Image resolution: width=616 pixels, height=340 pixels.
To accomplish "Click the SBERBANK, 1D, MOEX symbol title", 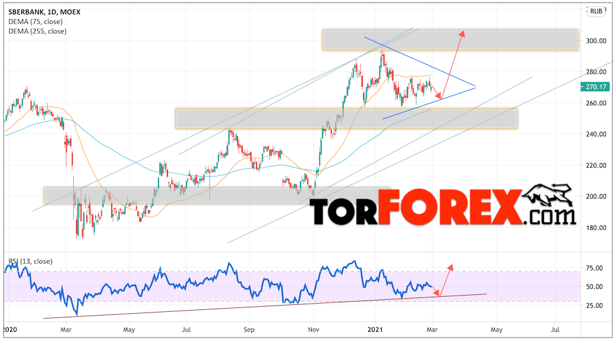I will [x=44, y=12].
